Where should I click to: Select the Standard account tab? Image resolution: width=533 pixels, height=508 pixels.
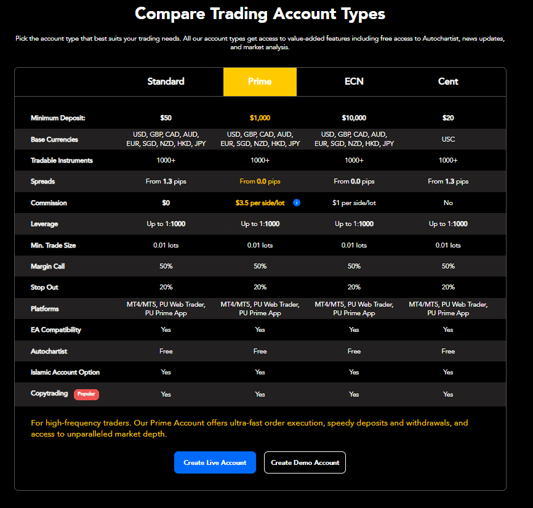166,82
